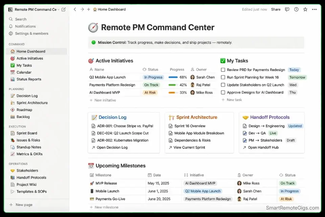The image size is (325, 217).
Task: Mark Run Sprint Planning for Week 16 complete
Action: (x=223, y=77)
